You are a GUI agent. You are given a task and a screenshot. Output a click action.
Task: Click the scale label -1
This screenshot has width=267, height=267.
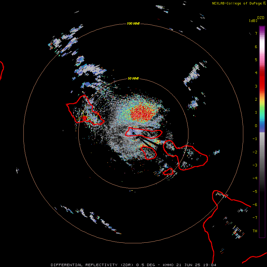coord(255,139)
